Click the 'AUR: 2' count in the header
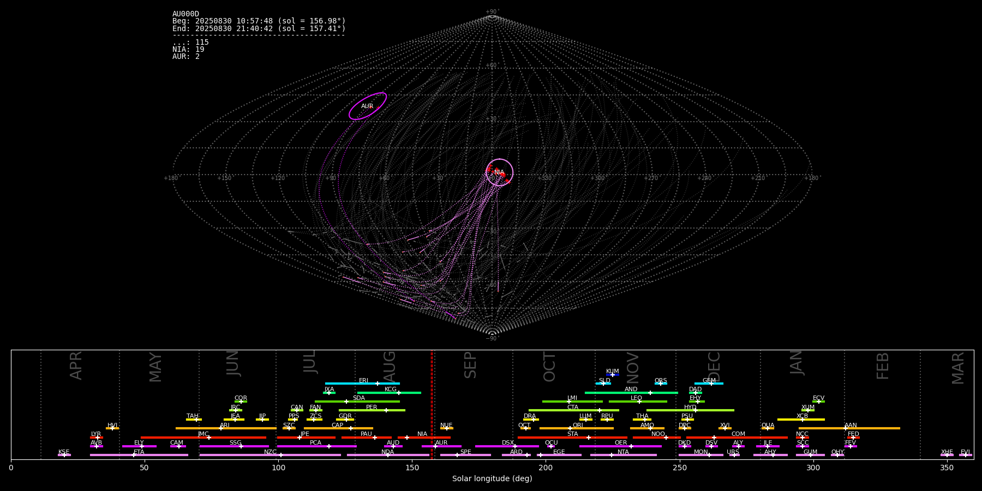The width and height of the screenshot is (982, 491). 186,57
